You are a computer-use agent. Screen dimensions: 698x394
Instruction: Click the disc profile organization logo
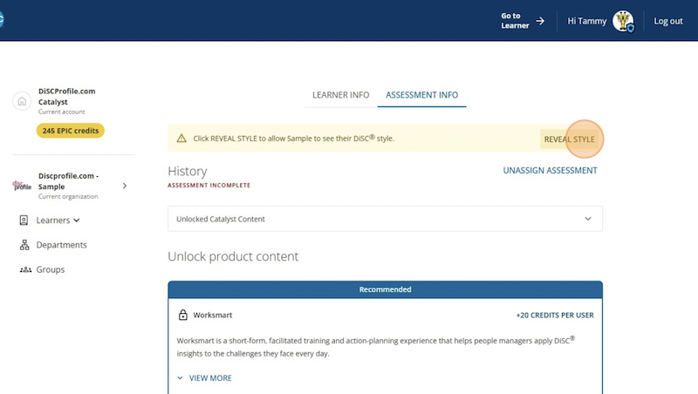[x=22, y=186]
